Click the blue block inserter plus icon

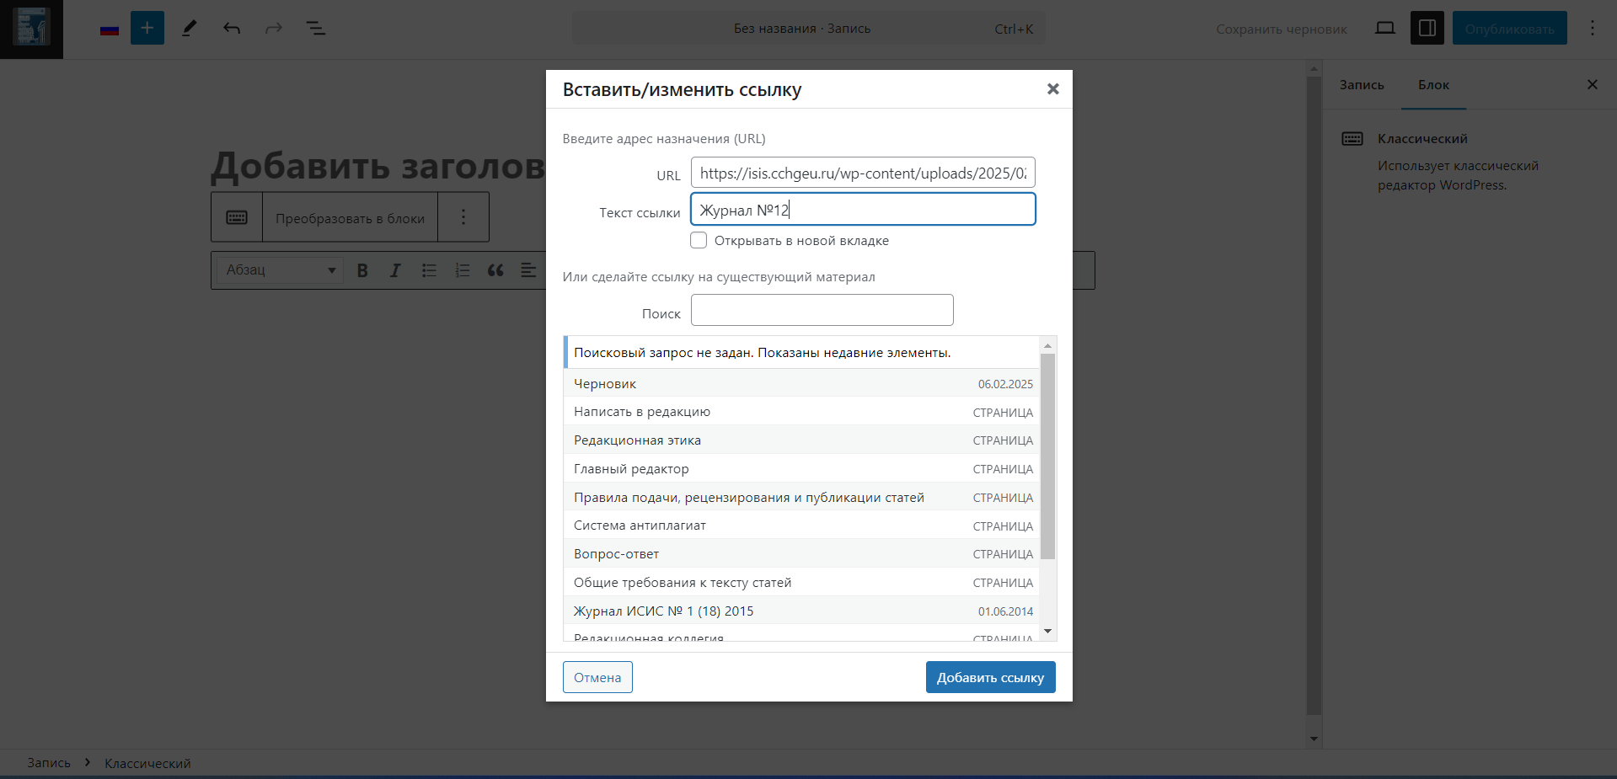point(147,29)
